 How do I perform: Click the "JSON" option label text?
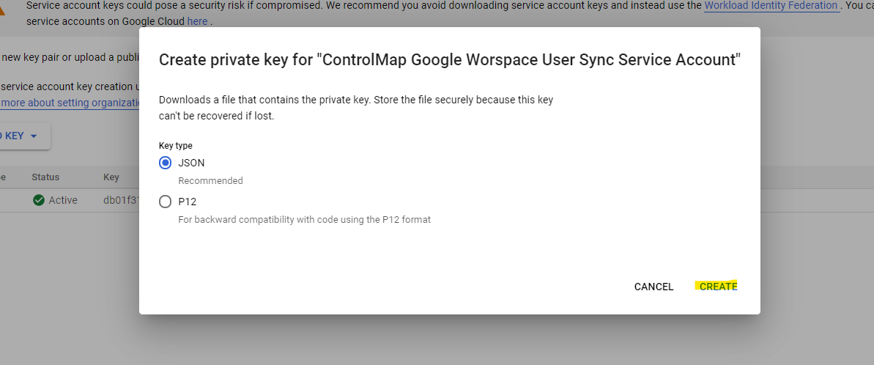(x=191, y=163)
